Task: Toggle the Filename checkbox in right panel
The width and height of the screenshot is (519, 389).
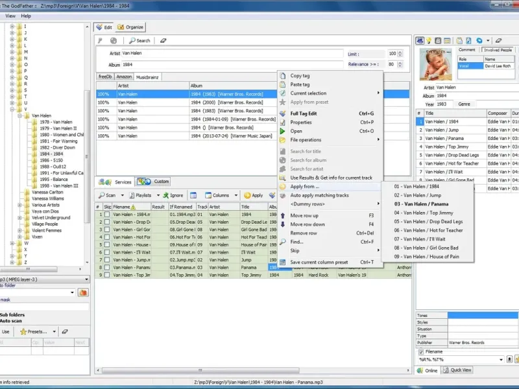Action: coord(420,351)
